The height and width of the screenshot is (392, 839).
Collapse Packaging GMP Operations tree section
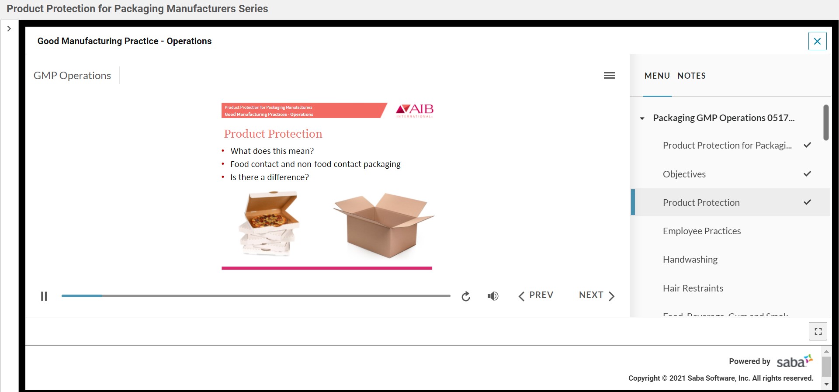(642, 118)
